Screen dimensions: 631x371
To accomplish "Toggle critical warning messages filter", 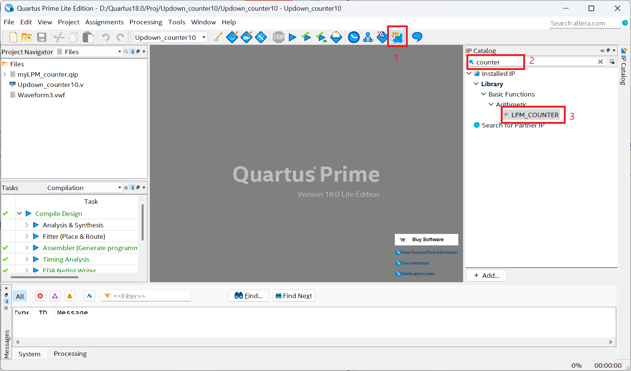I will 55,296.
